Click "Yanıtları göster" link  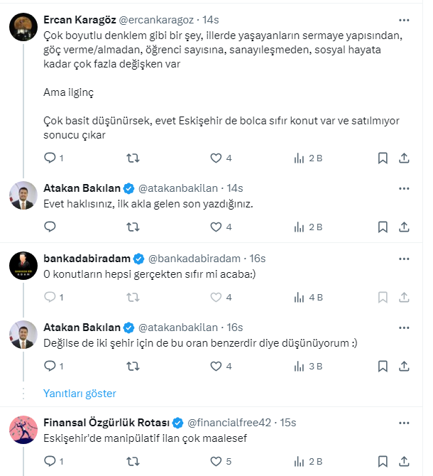[80, 393]
